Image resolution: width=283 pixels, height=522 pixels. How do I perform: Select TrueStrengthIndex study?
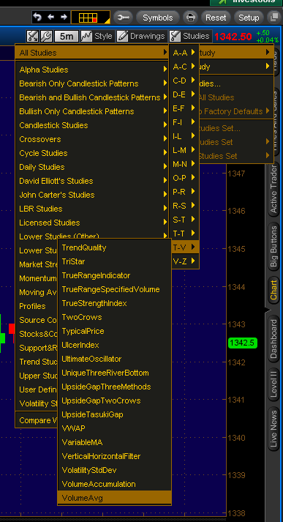coord(114,303)
